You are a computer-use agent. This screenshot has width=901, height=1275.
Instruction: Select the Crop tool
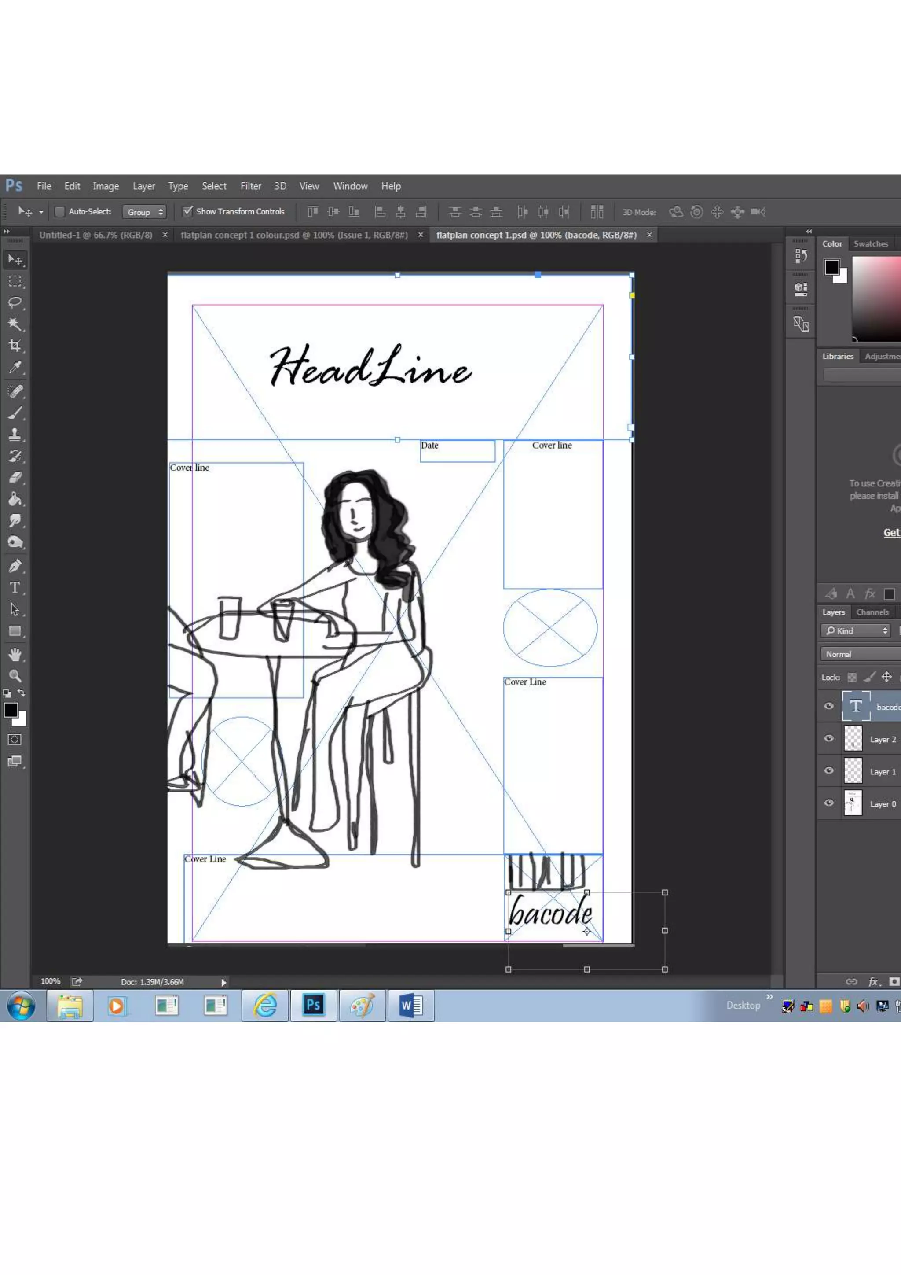tap(15, 346)
